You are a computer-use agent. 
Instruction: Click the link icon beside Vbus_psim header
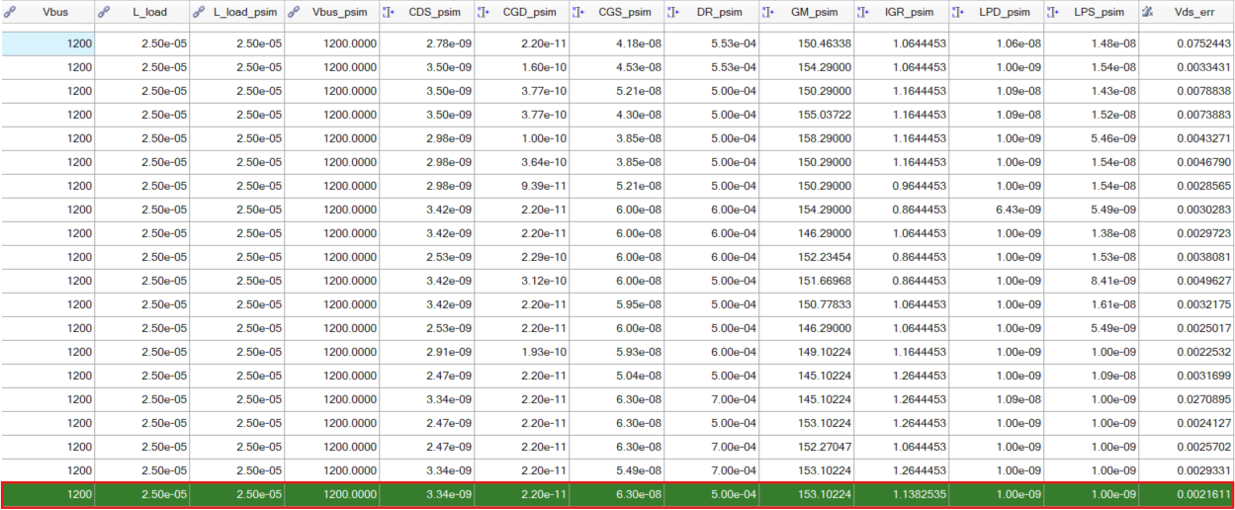pyautogui.click(x=294, y=13)
